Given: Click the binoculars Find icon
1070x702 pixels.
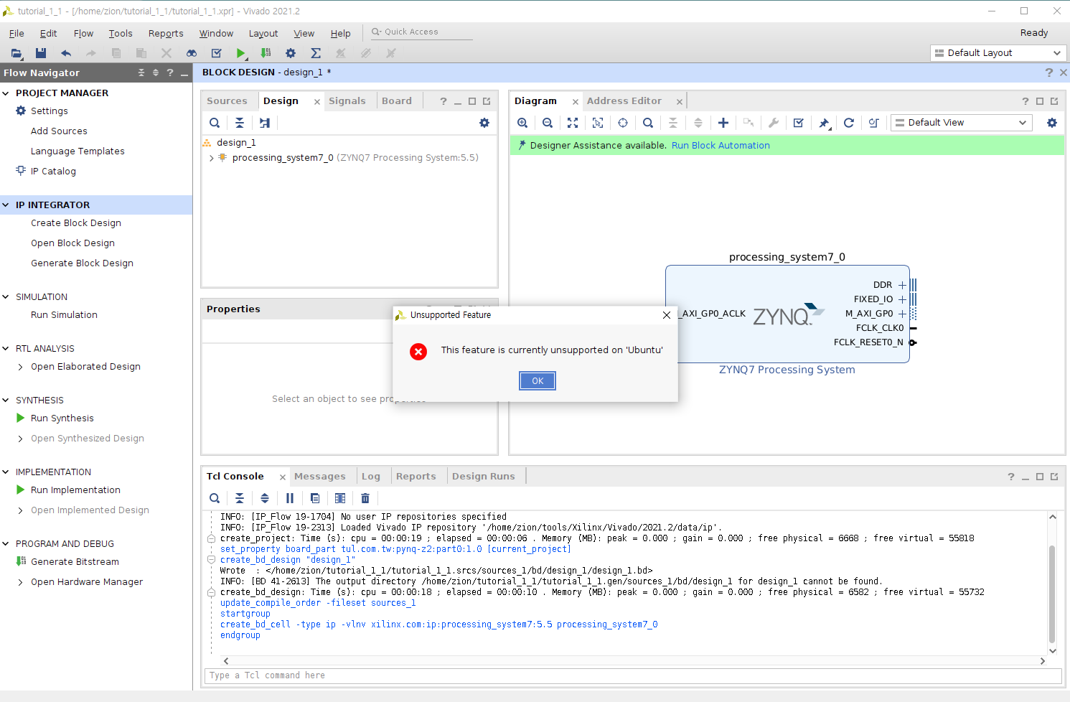Looking at the screenshot, I should coord(192,53).
